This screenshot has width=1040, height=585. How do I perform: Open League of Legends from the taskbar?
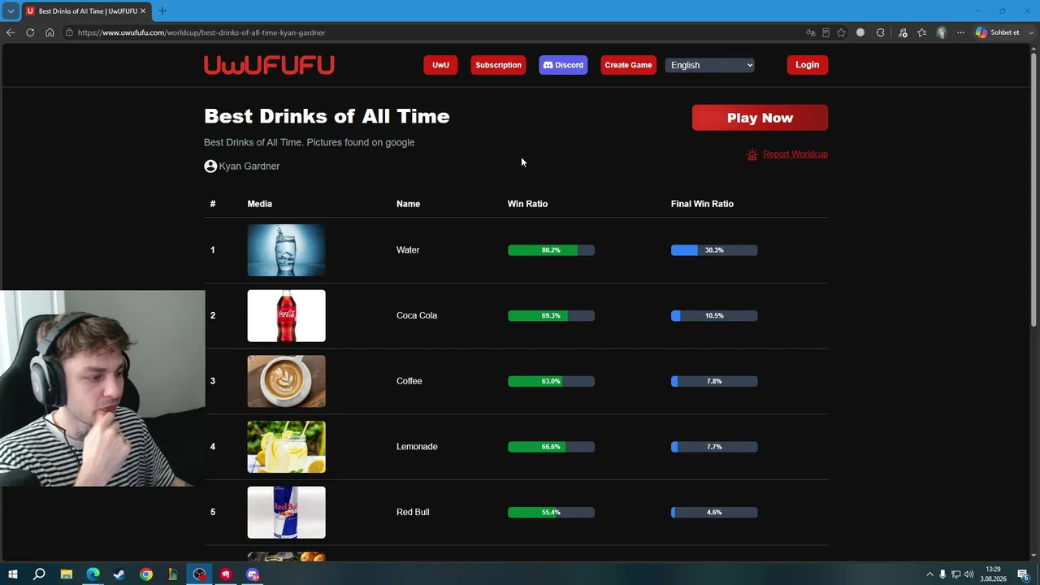click(173, 574)
